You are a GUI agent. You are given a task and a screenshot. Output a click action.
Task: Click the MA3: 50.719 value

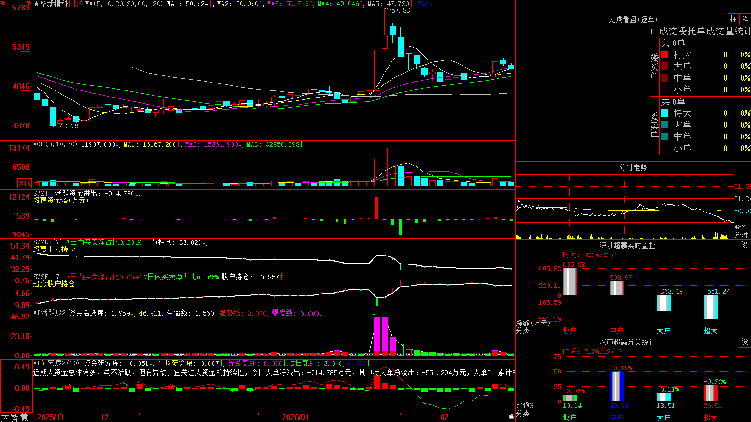pos(288,4)
